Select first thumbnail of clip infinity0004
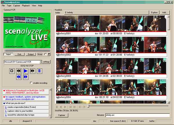 (x=67, y=87)
